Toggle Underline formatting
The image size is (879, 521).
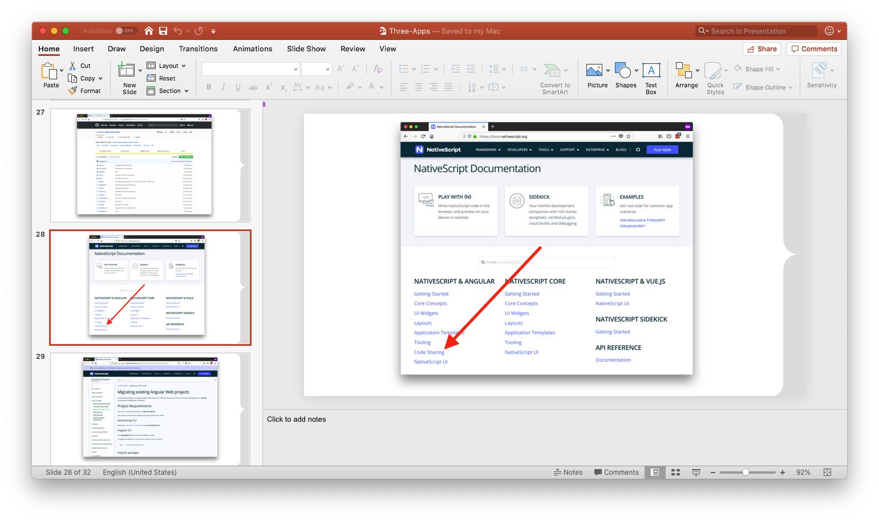point(238,87)
